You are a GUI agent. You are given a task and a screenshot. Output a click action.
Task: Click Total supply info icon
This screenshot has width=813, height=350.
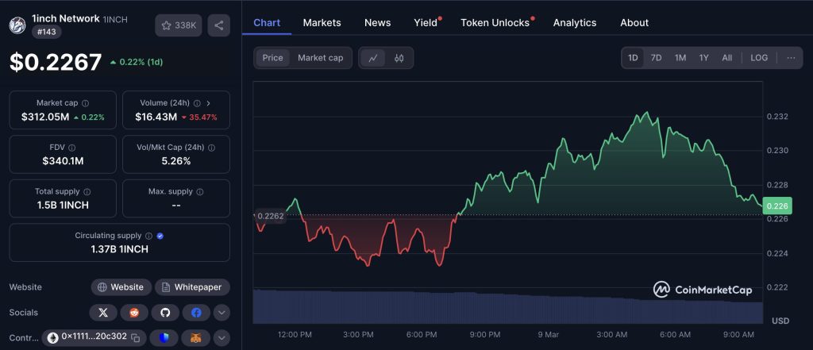87,192
